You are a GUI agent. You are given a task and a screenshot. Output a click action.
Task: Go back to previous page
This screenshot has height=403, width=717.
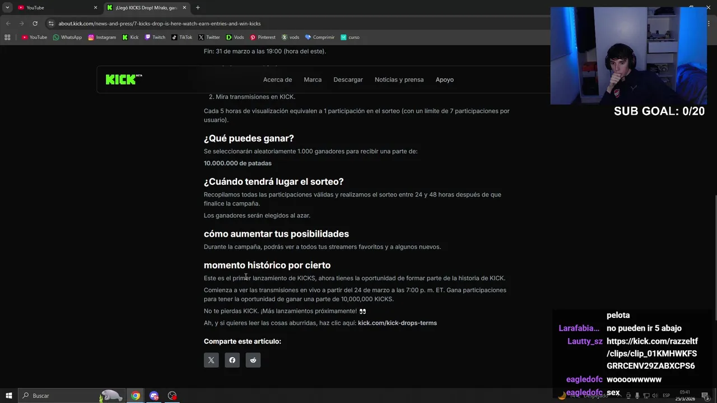(x=8, y=24)
